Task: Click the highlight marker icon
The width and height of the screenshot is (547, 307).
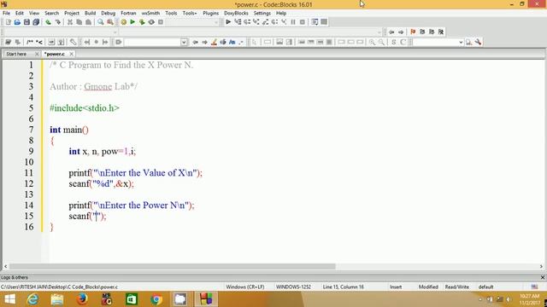Action: pos(214,42)
